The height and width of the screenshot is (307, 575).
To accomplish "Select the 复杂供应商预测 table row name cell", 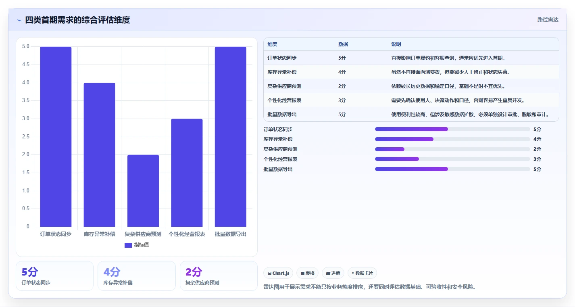I will (x=284, y=86).
